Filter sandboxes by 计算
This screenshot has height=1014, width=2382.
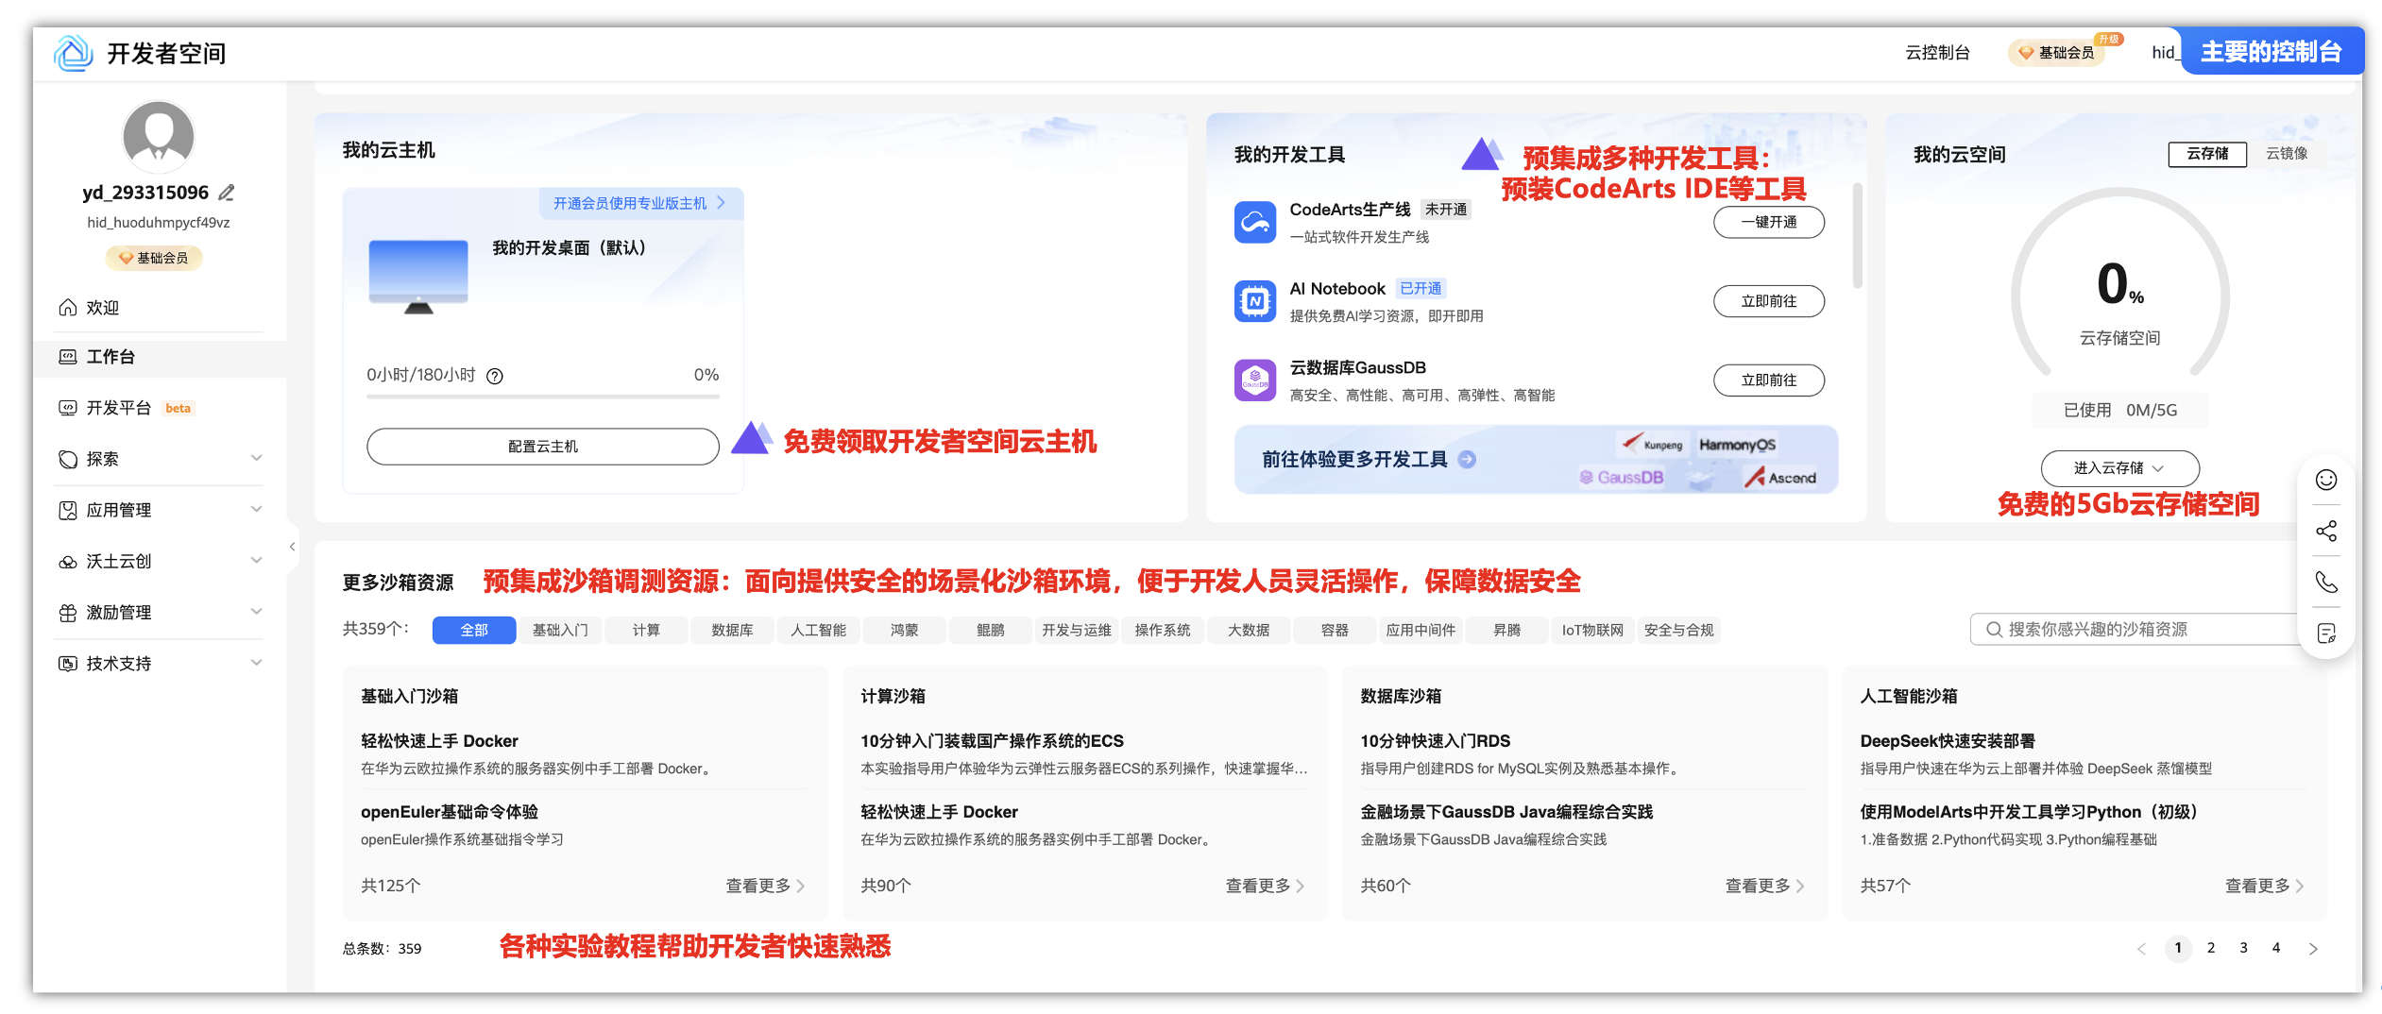click(x=646, y=630)
